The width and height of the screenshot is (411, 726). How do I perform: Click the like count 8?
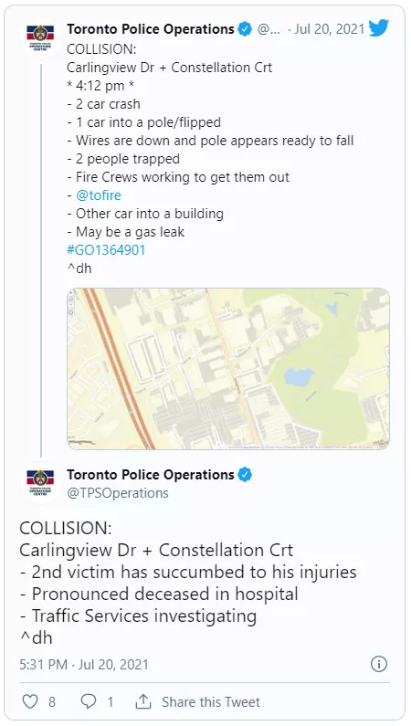click(x=52, y=702)
